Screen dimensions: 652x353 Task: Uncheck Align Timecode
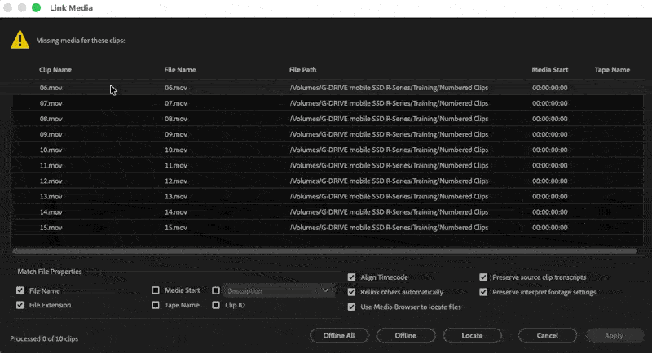coord(351,277)
